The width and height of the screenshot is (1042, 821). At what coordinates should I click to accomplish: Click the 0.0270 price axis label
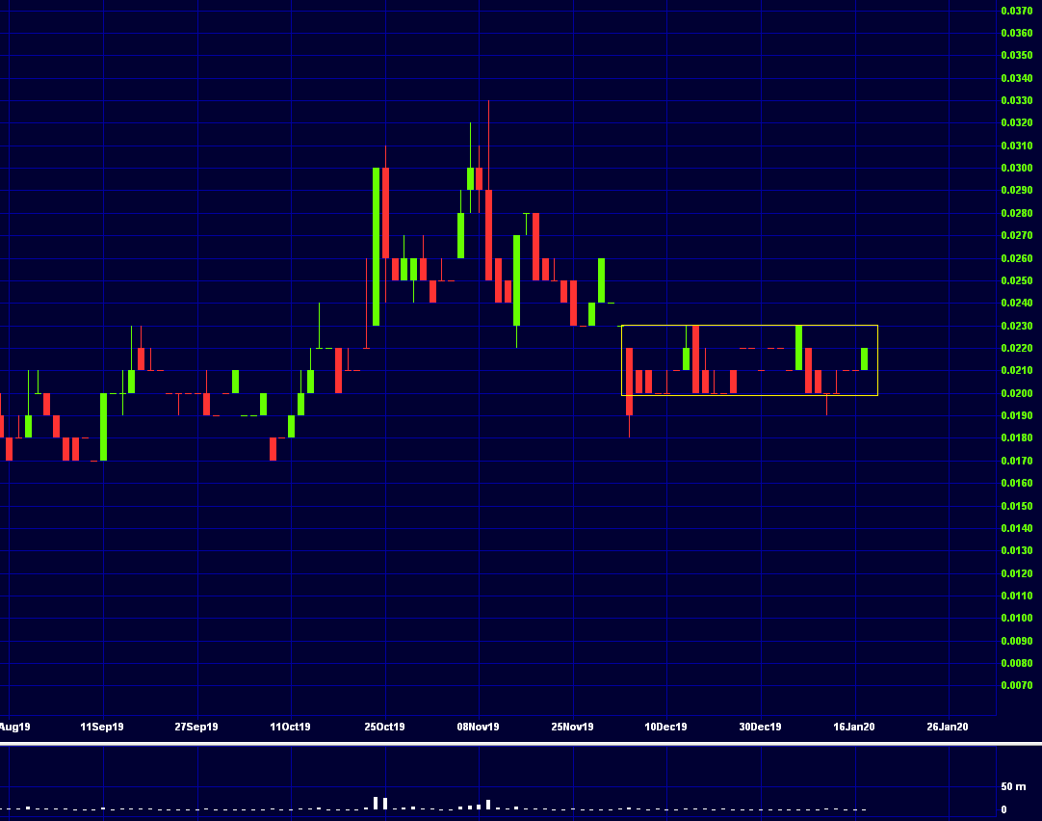coord(1017,236)
